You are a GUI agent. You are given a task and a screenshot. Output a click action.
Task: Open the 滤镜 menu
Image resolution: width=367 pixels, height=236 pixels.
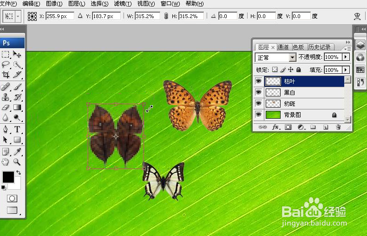123,4
